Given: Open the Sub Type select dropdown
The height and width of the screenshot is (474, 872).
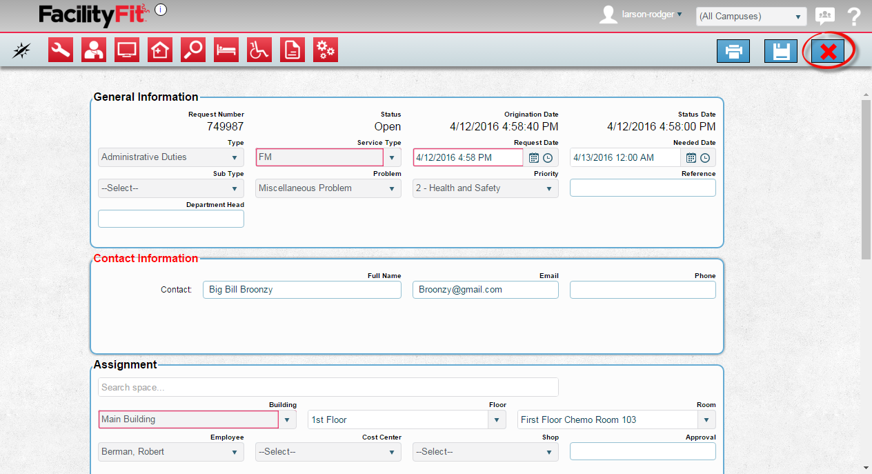Looking at the screenshot, I should point(171,188).
